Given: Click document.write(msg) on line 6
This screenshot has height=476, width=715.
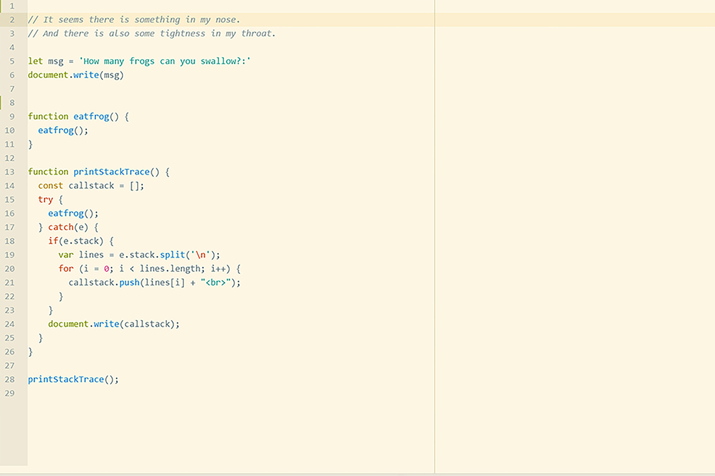Looking at the screenshot, I should pyautogui.click(x=76, y=75).
